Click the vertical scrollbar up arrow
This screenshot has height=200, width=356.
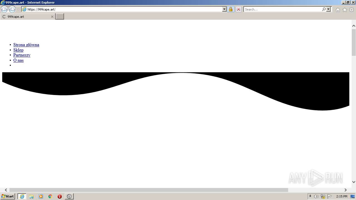(x=354, y=26)
